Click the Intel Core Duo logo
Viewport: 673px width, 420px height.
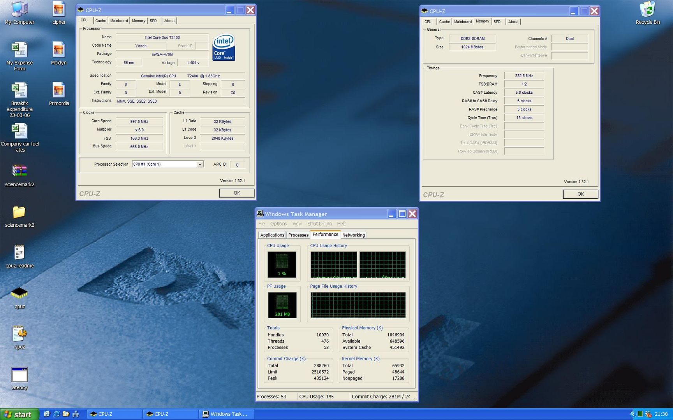tap(224, 47)
